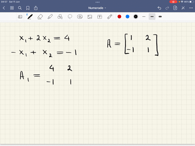Viewport: 195px width, 146px height.
Task: Select the medium stroke width
Action: click(152, 17)
